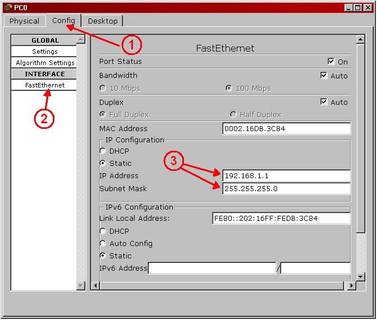This screenshot has width=377, height=320.
Task: Click the IP Configuration group label
Action: tap(135, 140)
